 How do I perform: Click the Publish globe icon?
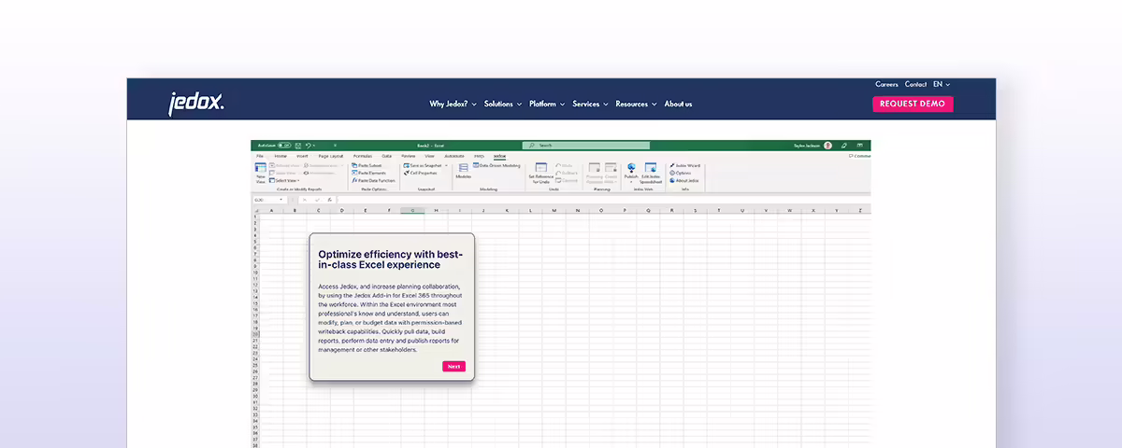(631, 170)
